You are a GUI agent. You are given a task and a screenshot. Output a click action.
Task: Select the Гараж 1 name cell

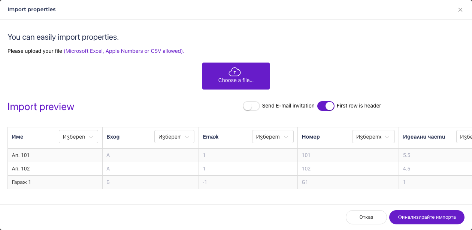[x=55, y=182]
